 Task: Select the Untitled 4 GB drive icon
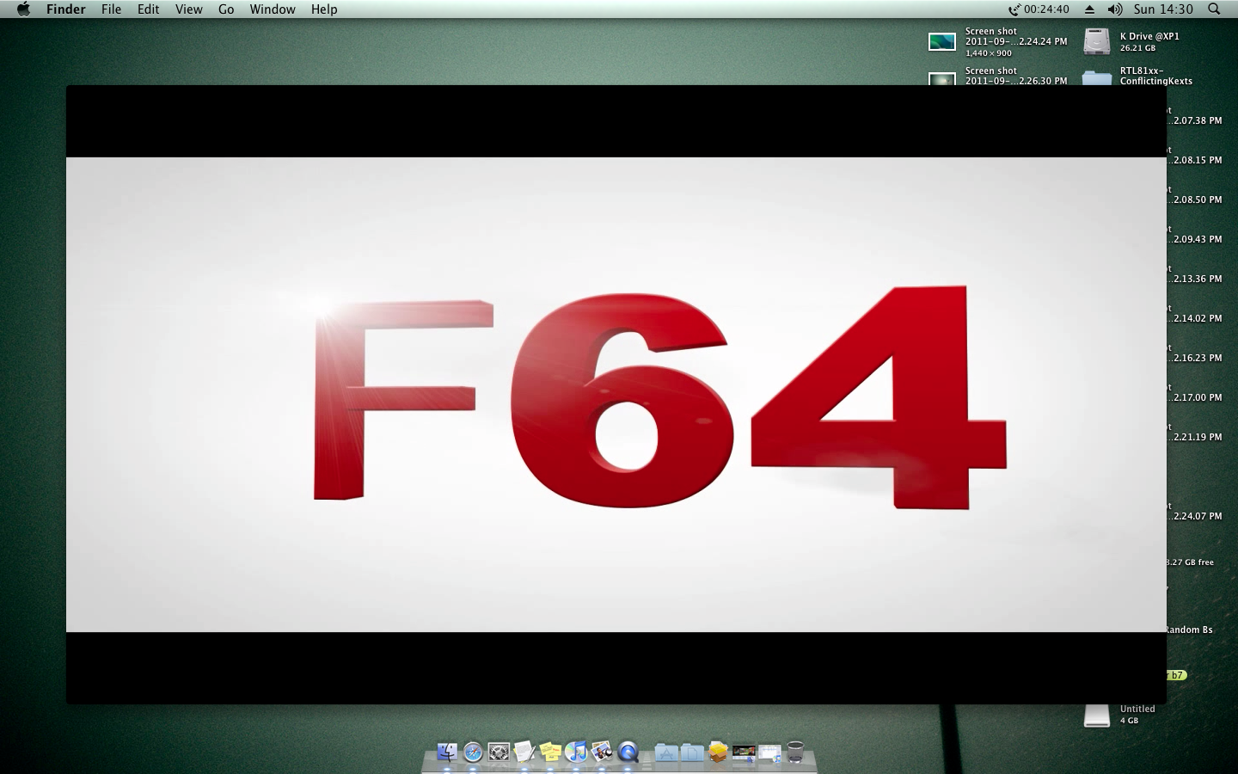pos(1097,715)
